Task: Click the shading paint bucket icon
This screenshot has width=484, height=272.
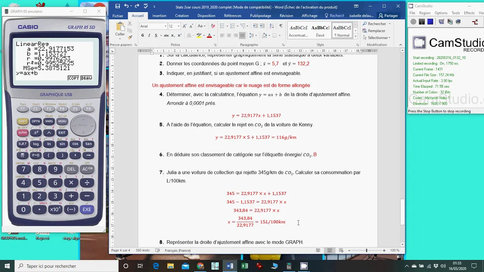Action: pyautogui.click(x=264, y=36)
